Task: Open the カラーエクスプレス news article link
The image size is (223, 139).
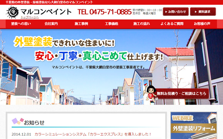Action: coord(93,134)
